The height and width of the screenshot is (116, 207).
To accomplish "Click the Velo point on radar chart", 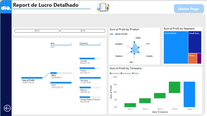I will pyautogui.click(x=134, y=54).
